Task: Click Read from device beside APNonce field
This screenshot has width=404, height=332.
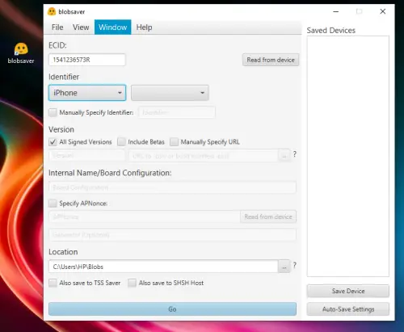Action: click(x=268, y=216)
